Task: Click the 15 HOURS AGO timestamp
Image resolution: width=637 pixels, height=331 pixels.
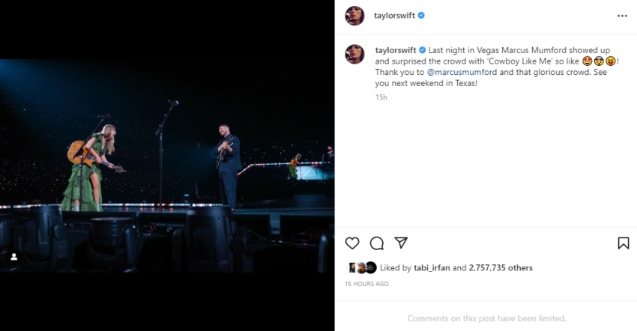Action: pos(366,284)
